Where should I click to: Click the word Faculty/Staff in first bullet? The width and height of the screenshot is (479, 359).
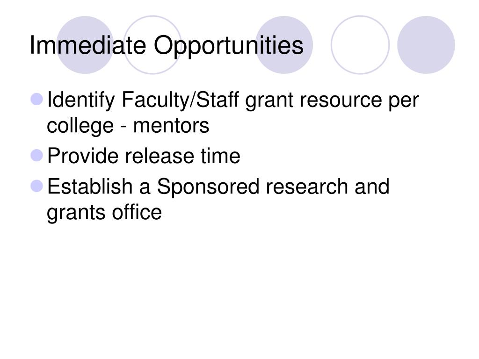coord(180,100)
